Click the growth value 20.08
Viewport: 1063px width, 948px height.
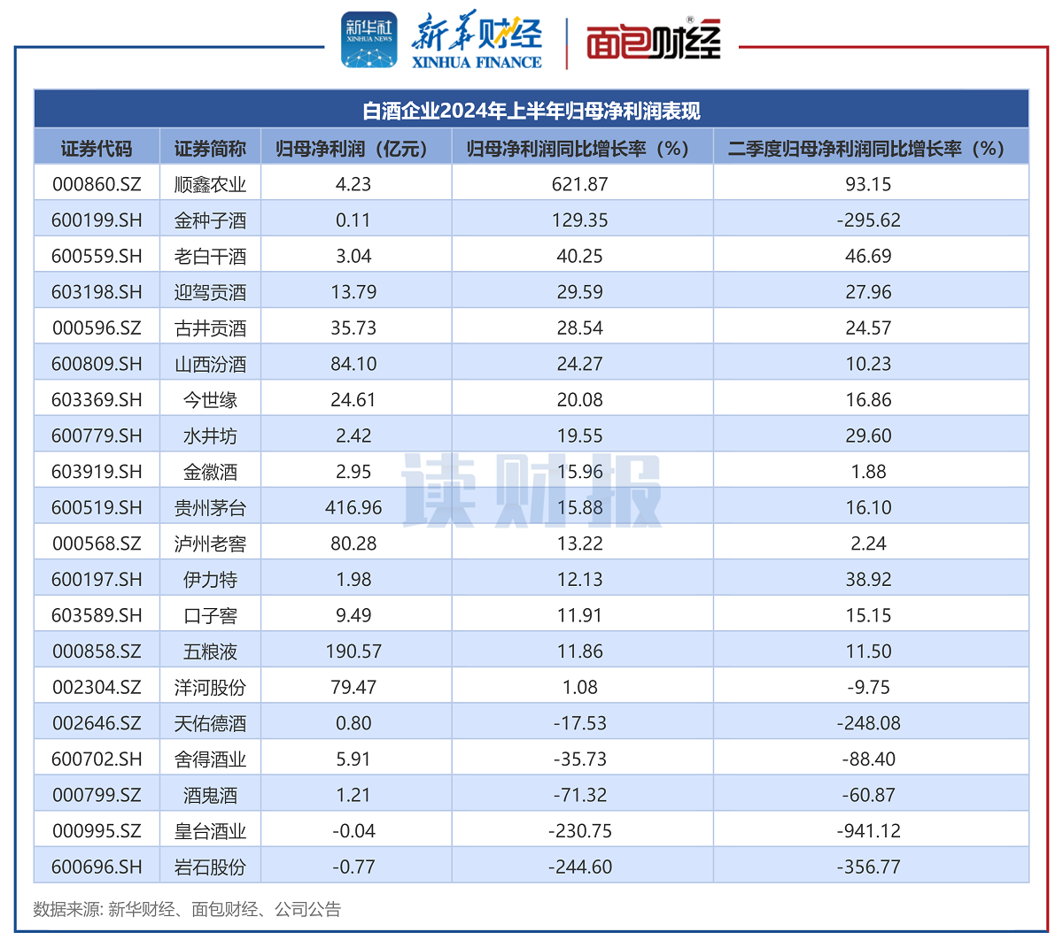click(x=580, y=400)
